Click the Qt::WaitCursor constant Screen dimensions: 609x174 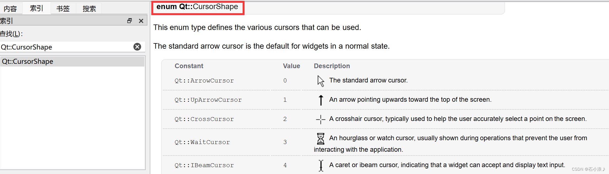pyautogui.click(x=202, y=142)
